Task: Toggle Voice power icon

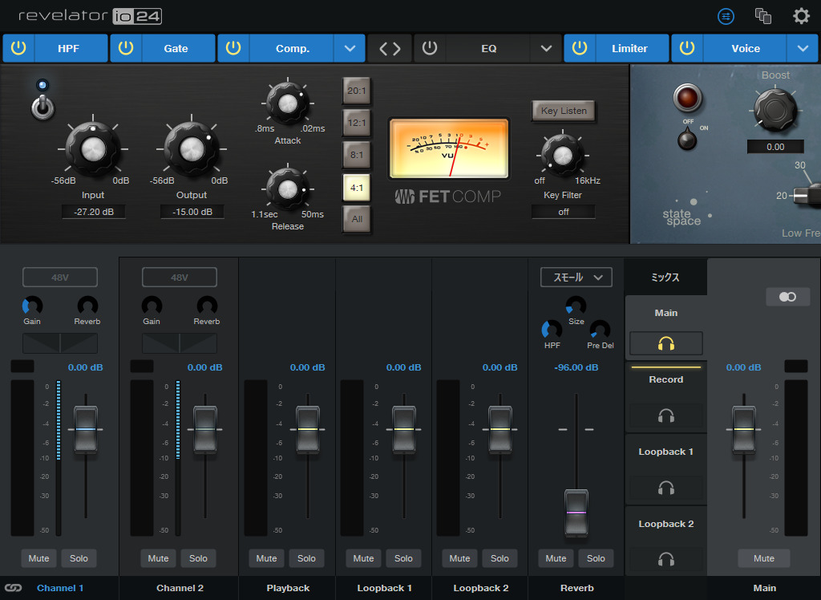Action: (x=687, y=48)
